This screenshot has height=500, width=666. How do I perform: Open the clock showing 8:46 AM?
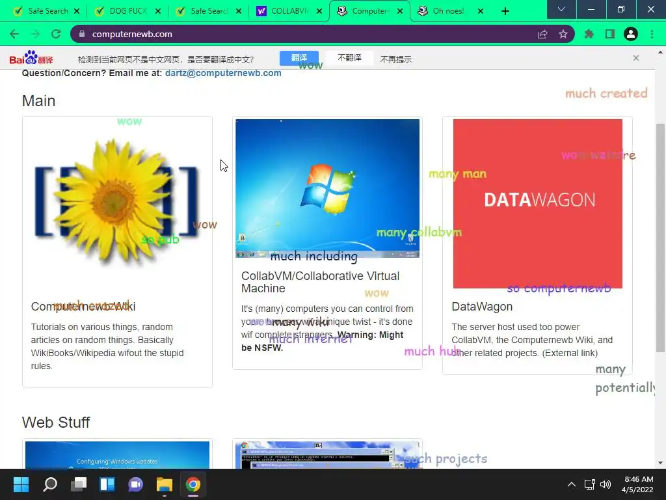click(637, 484)
